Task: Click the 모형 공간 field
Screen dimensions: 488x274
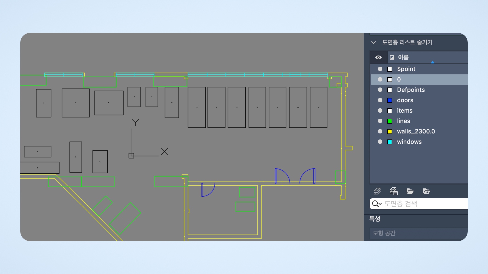Action: coord(418,233)
